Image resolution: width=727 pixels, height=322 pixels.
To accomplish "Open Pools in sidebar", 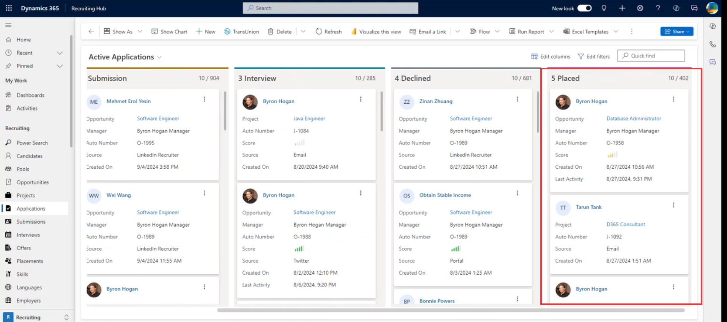I will 23,169.
